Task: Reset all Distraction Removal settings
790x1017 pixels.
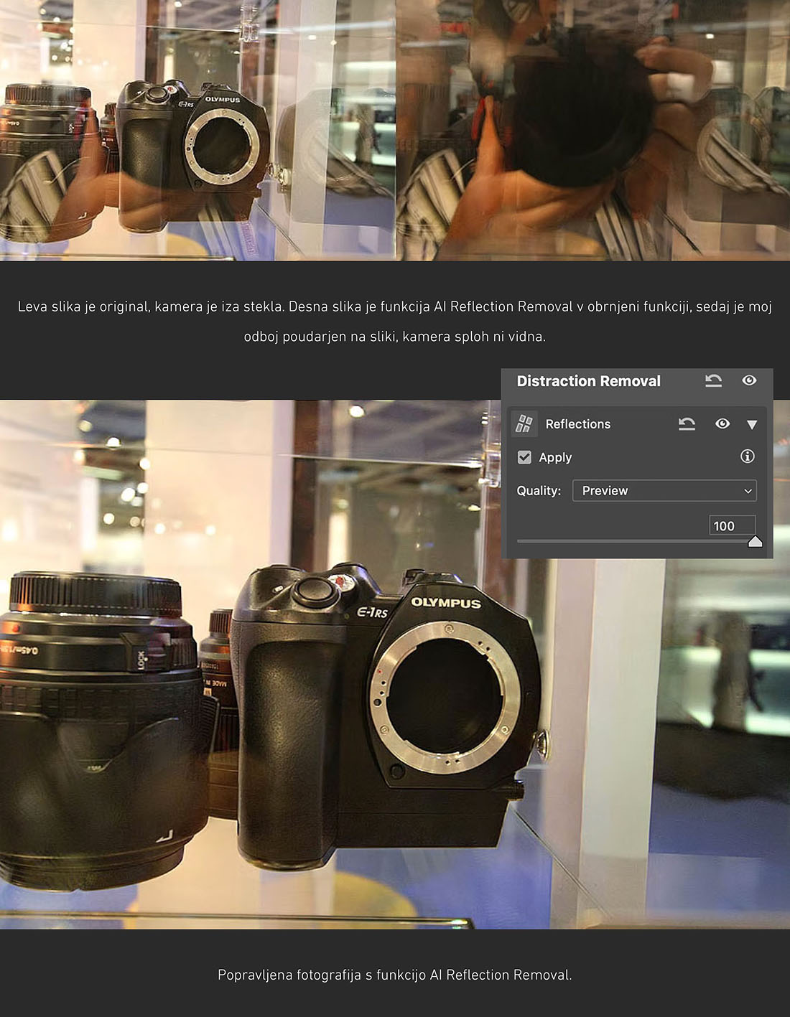Action: tap(713, 381)
